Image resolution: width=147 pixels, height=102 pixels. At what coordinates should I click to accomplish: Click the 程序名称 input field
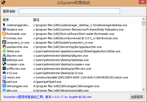click(69, 11)
